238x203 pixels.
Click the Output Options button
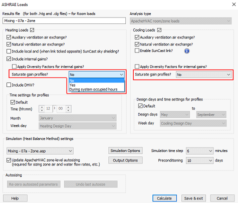[125, 160]
